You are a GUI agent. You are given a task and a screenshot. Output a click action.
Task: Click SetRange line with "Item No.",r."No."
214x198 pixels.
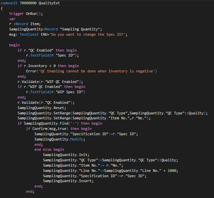click(x=84, y=118)
